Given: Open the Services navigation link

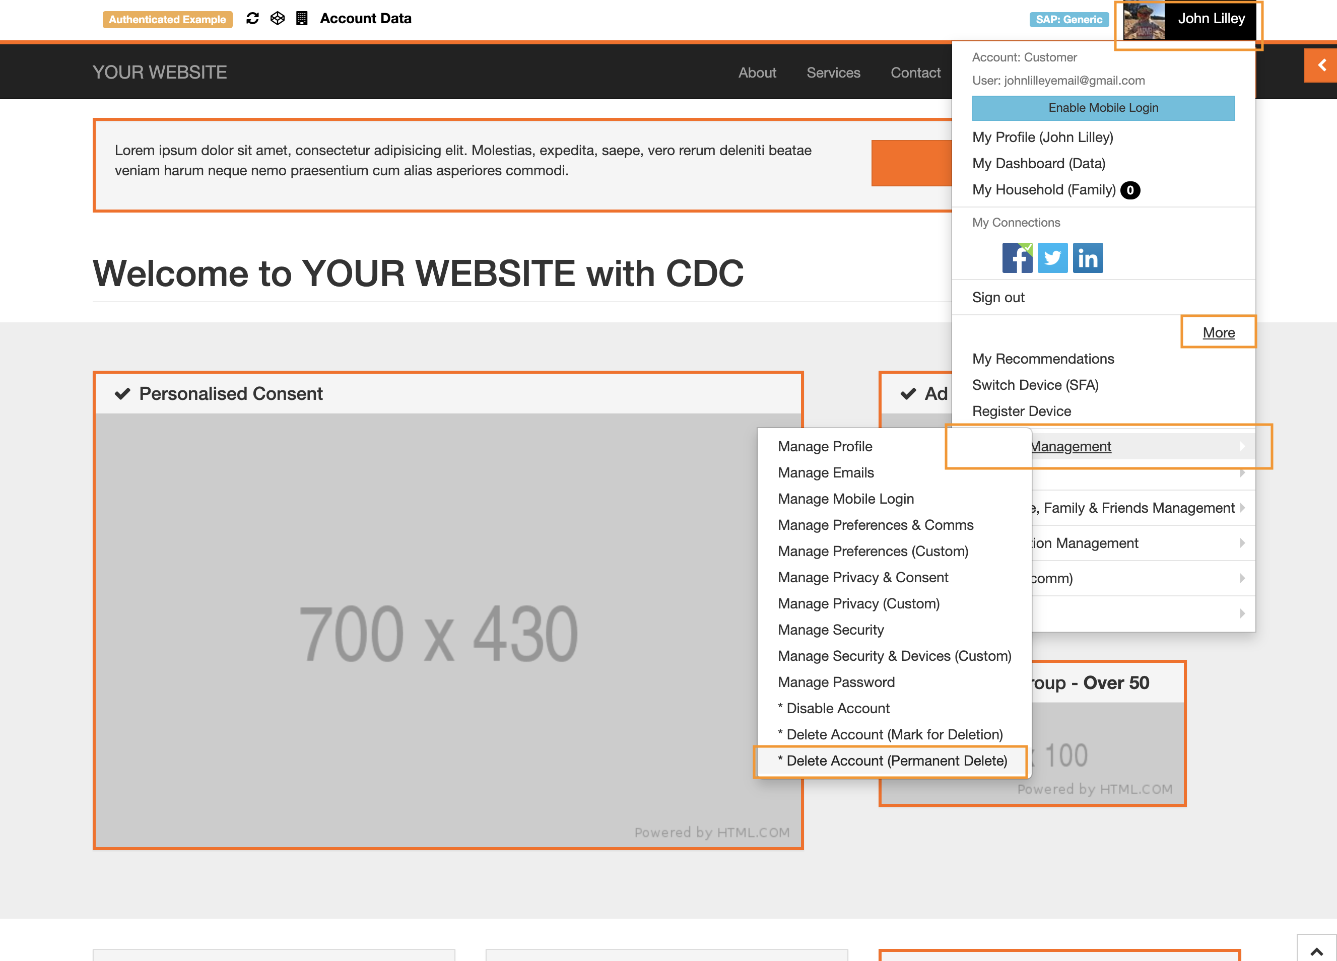Looking at the screenshot, I should (833, 73).
